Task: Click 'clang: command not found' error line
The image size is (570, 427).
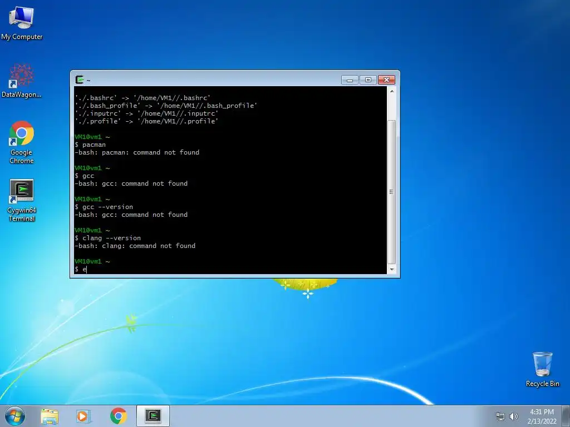Action: point(135,246)
